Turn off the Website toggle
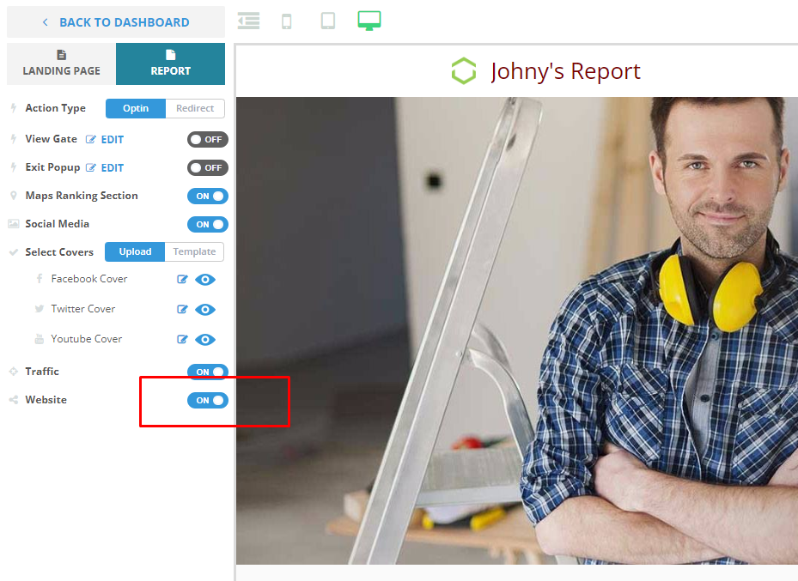The image size is (798, 581). tap(207, 400)
